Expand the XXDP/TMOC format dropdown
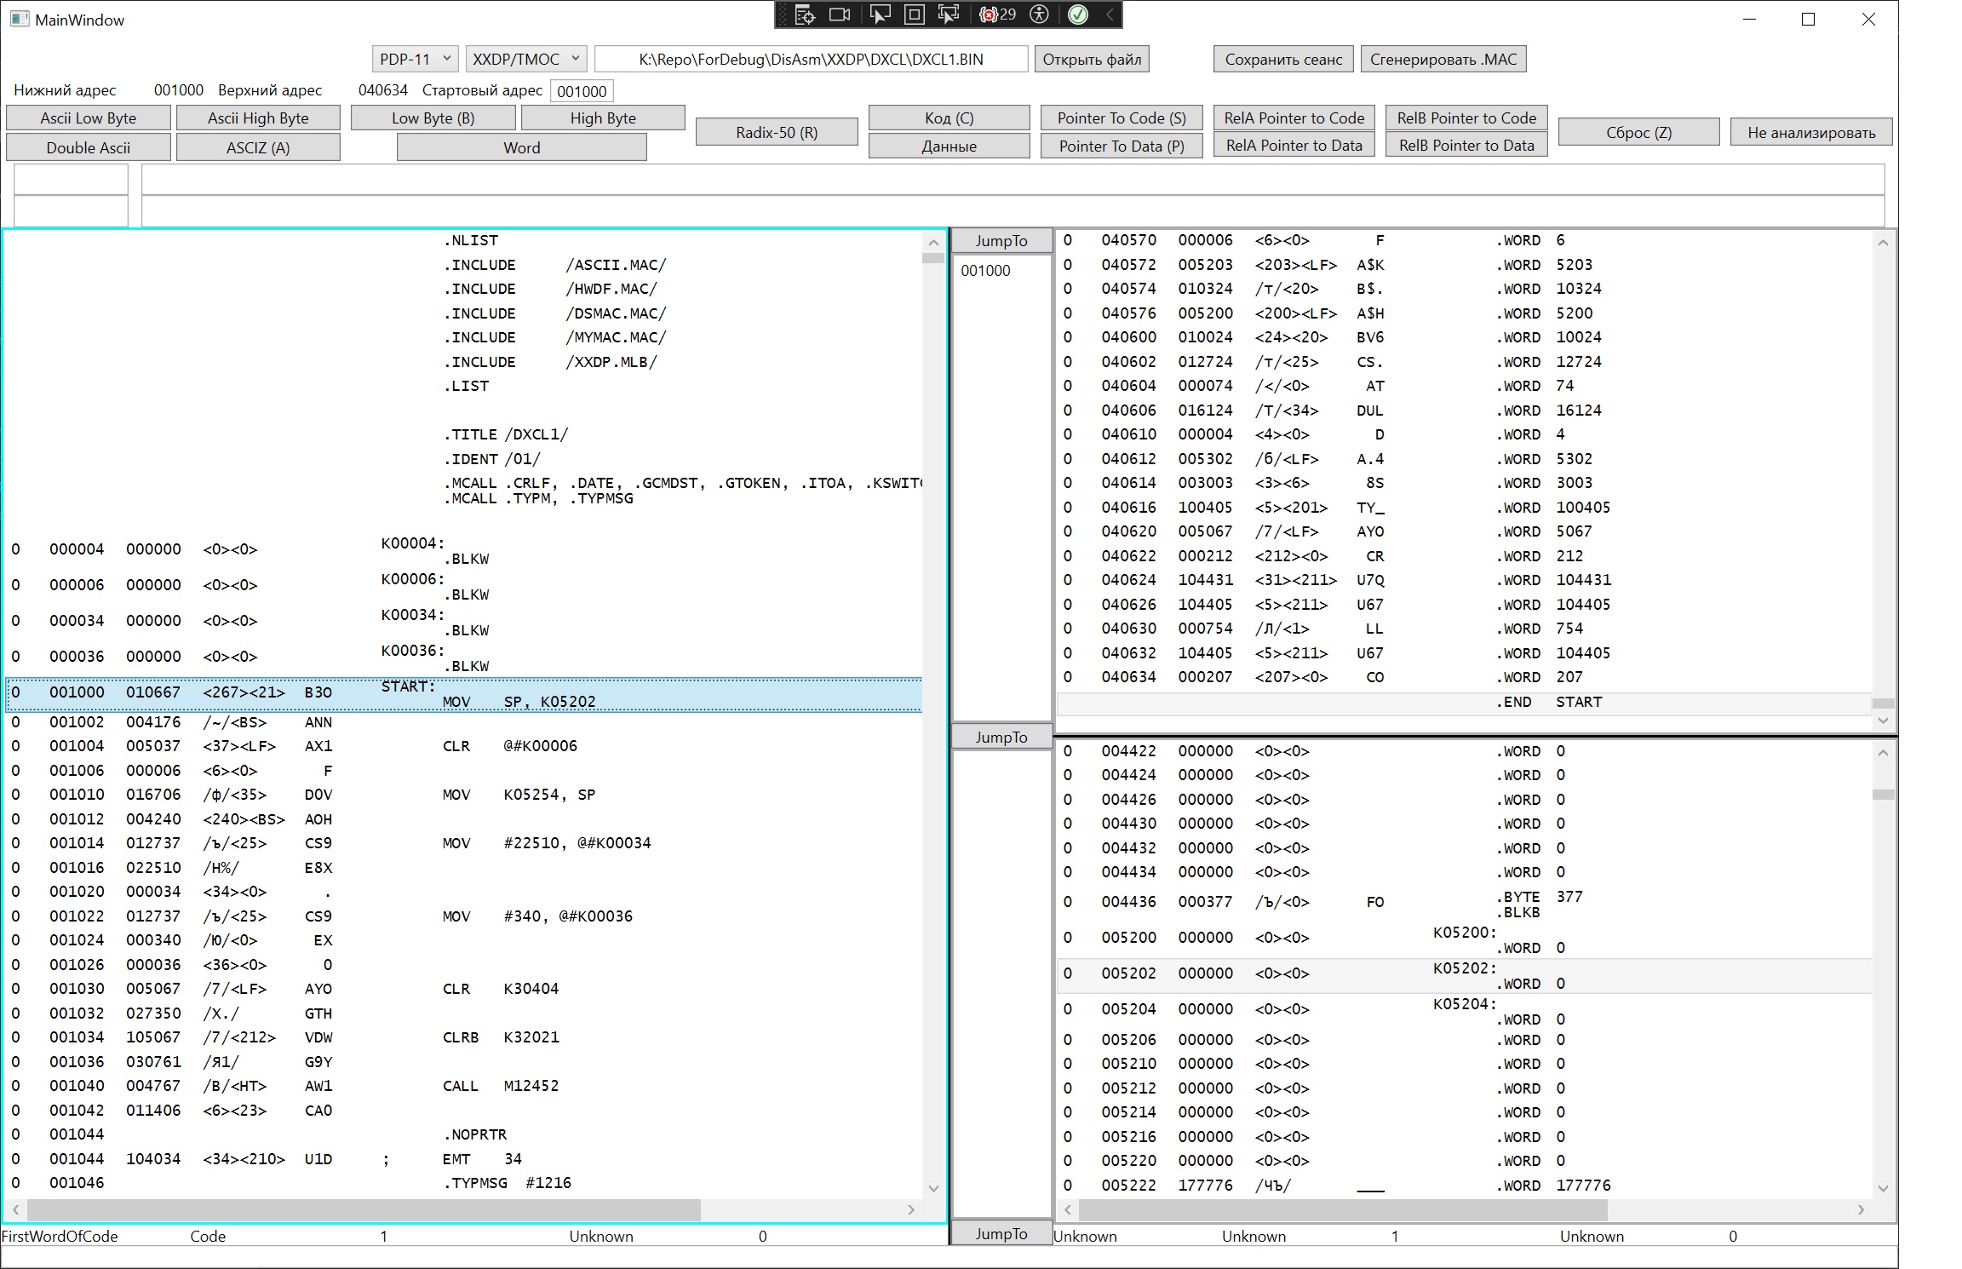Image resolution: width=1962 pixels, height=1269 pixels. click(525, 59)
